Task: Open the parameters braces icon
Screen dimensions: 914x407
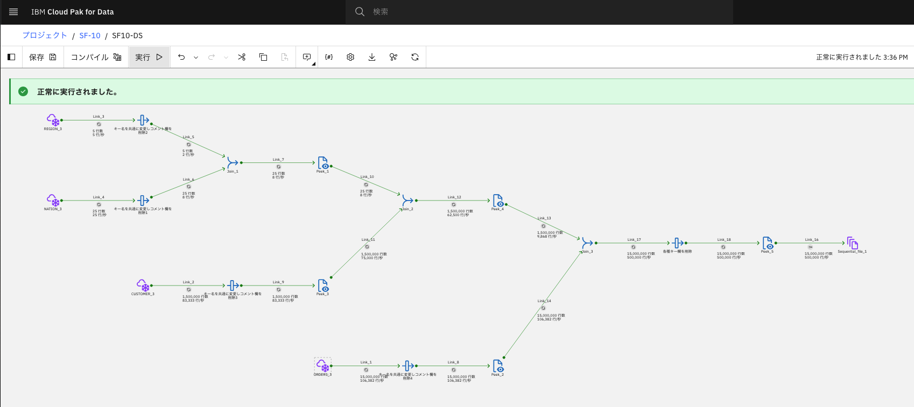Action: (329, 57)
